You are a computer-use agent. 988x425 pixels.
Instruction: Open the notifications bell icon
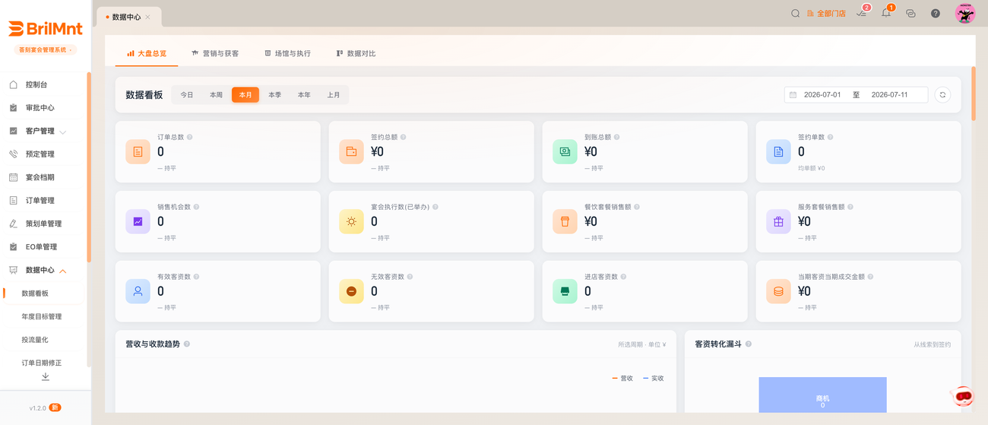(x=886, y=13)
